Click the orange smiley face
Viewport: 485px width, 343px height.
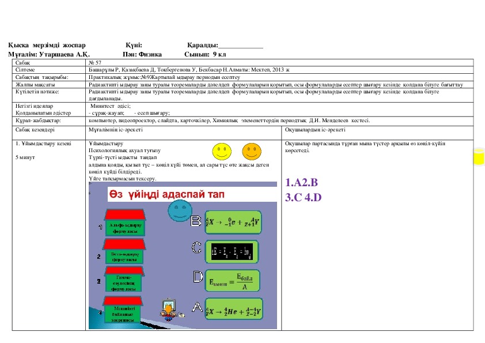point(252,151)
